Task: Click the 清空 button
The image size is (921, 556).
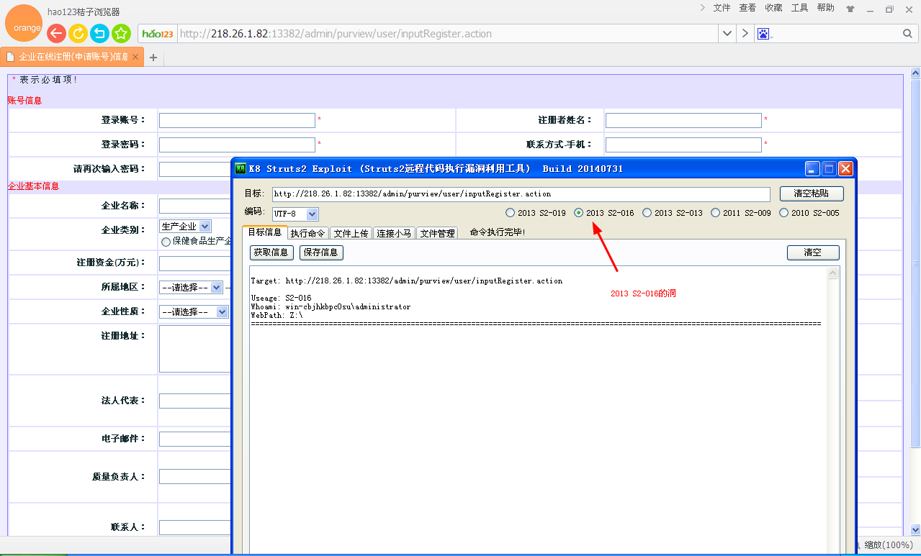Action: pos(813,252)
